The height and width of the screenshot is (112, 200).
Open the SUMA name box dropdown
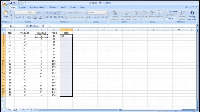point(24,26)
